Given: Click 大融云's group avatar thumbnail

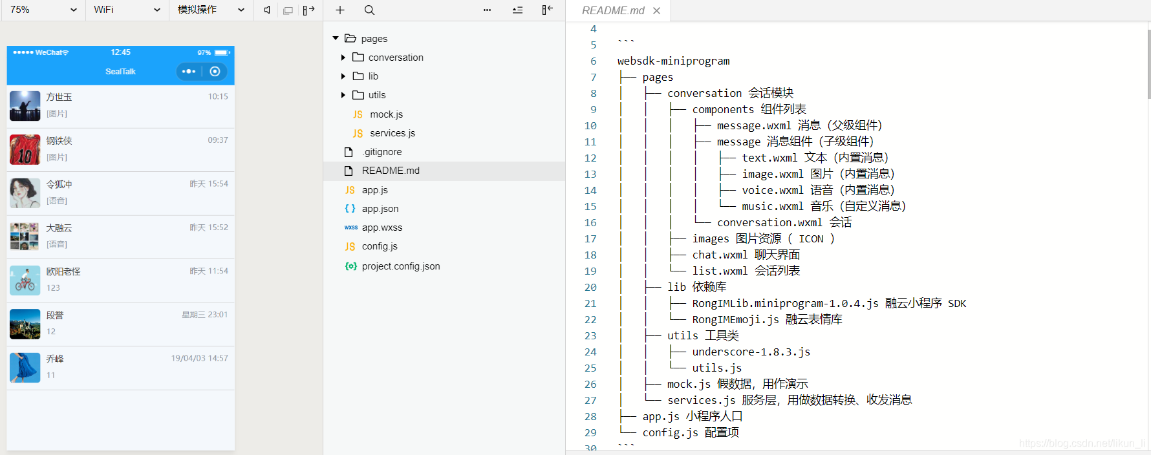Looking at the screenshot, I should pyautogui.click(x=25, y=237).
